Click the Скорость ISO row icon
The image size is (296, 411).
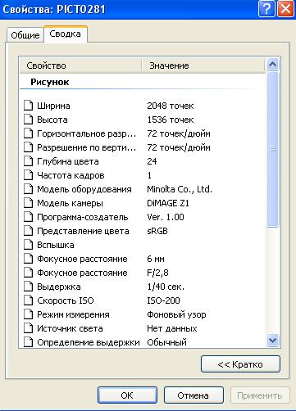[28, 300]
